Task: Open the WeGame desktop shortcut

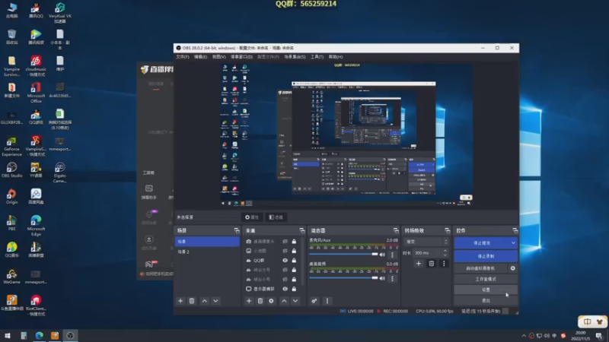Action: point(11,277)
